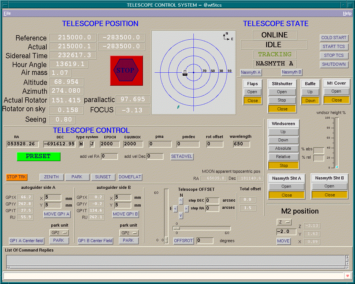Screen dimensions: 355x284
Task: Click the heart icon beside the command line
Action: click(347, 276)
